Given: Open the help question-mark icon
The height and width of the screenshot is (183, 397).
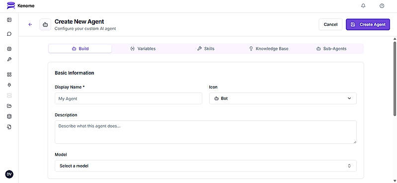Looking at the screenshot, I should (382, 6).
